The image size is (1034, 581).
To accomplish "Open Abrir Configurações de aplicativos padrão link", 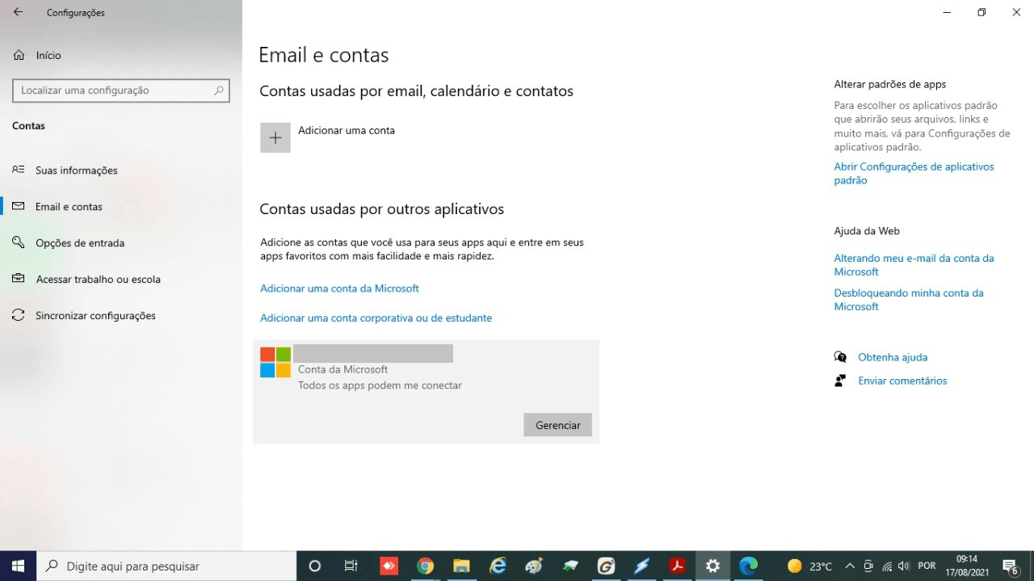I will tap(914, 174).
